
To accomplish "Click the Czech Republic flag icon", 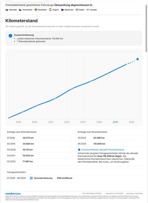I will pos(20,10).
